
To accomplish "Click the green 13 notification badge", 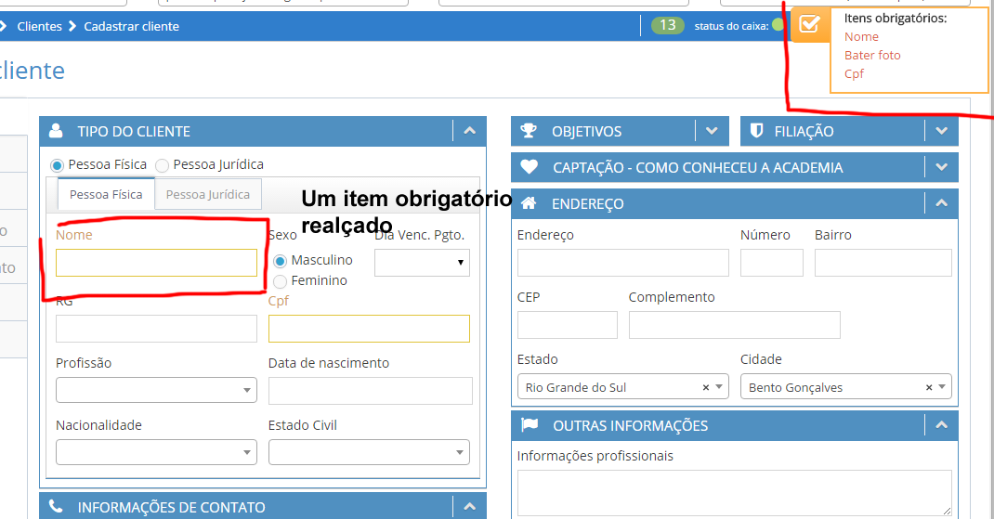I will [x=667, y=26].
